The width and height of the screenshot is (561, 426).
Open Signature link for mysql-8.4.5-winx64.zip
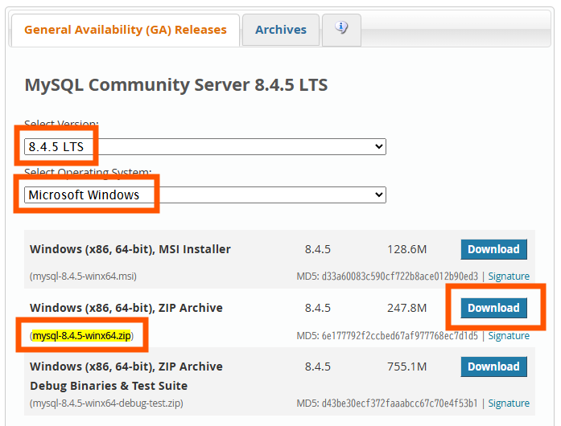tap(509, 336)
